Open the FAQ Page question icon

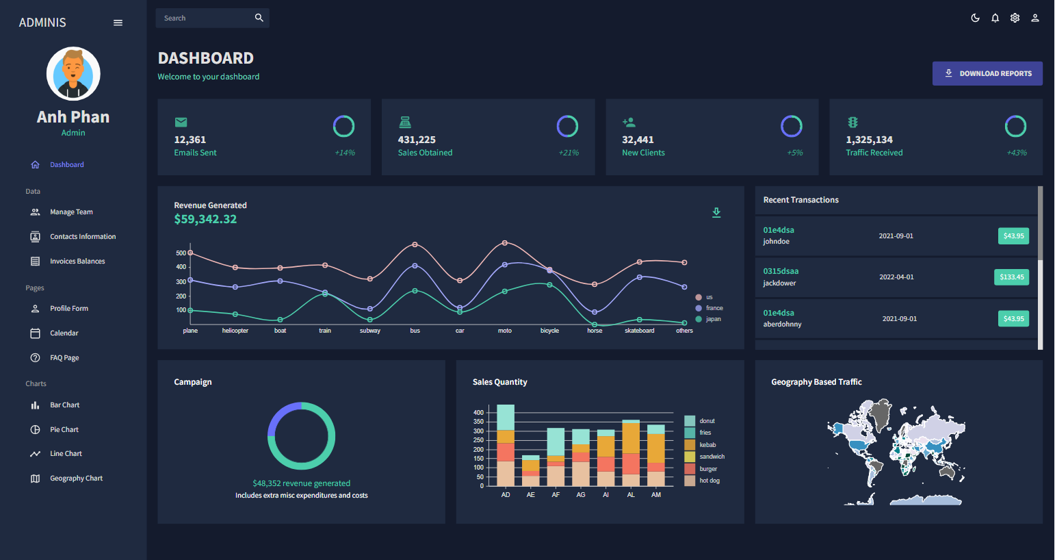tap(35, 357)
